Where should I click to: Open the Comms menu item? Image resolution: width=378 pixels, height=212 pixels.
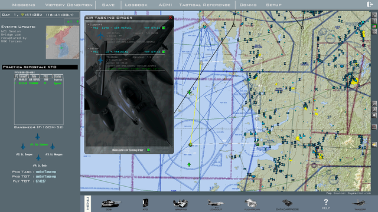(x=248, y=5)
